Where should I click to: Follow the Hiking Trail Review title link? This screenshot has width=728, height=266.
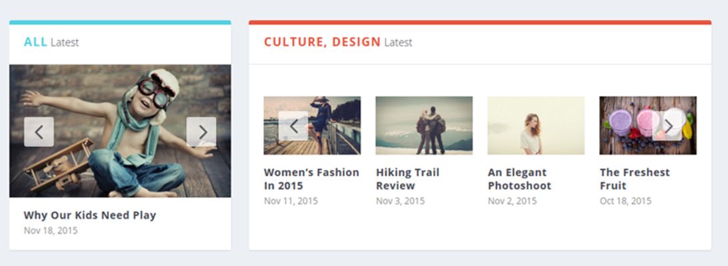coord(407,179)
